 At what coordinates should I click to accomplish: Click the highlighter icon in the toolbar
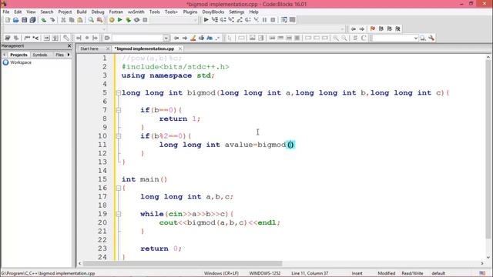pos(193,38)
